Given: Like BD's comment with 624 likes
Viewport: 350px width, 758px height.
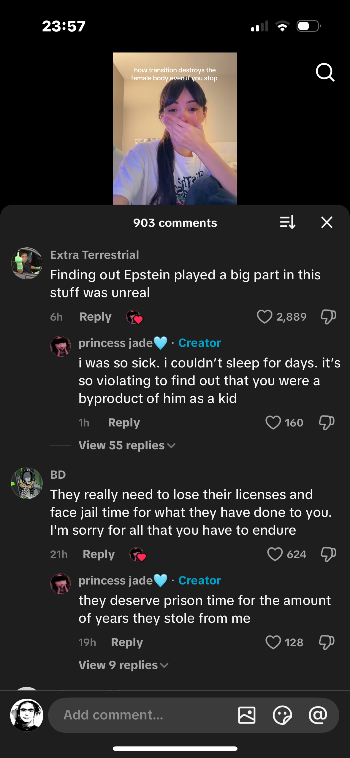Looking at the screenshot, I should tap(275, 554).
